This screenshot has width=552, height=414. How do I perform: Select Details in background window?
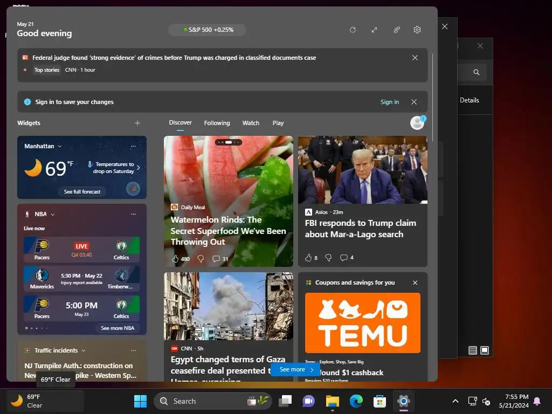point(470,100)
